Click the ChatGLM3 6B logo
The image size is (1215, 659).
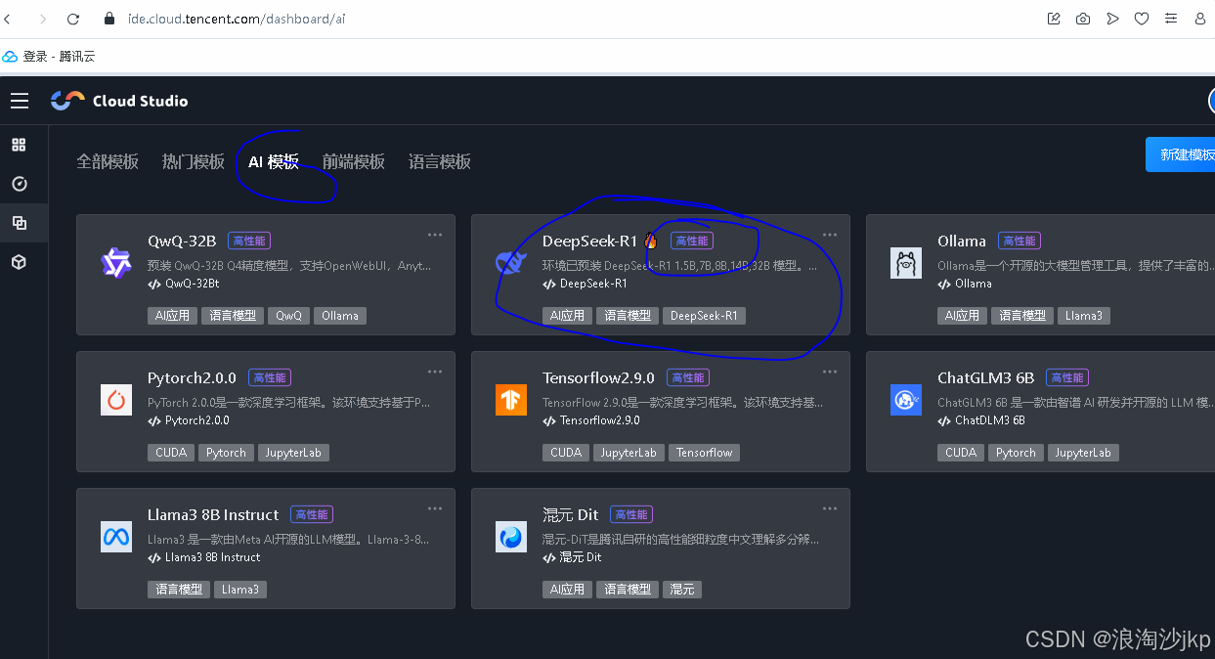906,400
